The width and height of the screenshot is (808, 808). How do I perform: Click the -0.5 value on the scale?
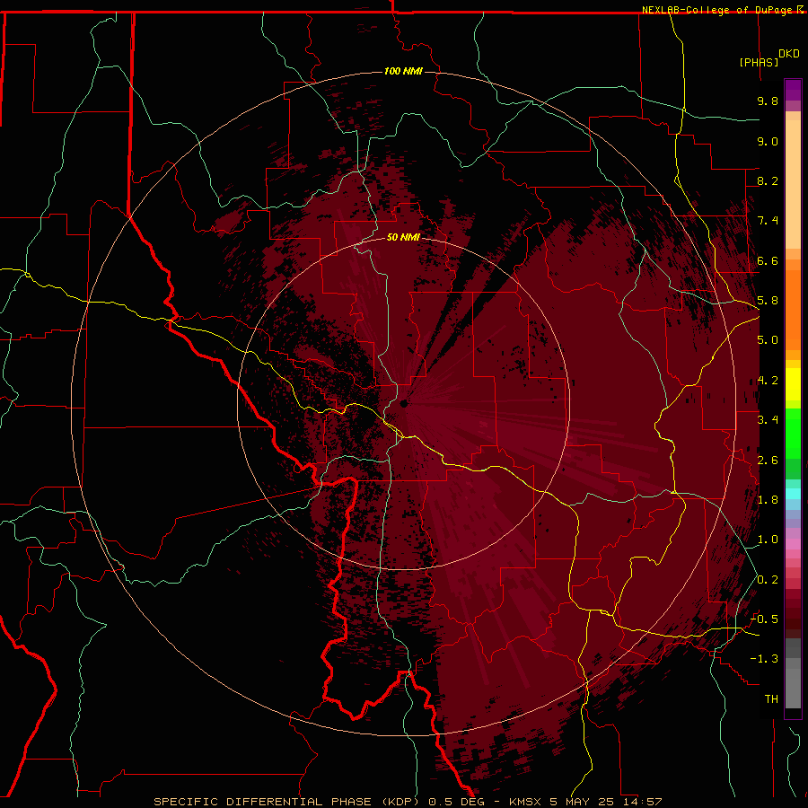[765, 619]
